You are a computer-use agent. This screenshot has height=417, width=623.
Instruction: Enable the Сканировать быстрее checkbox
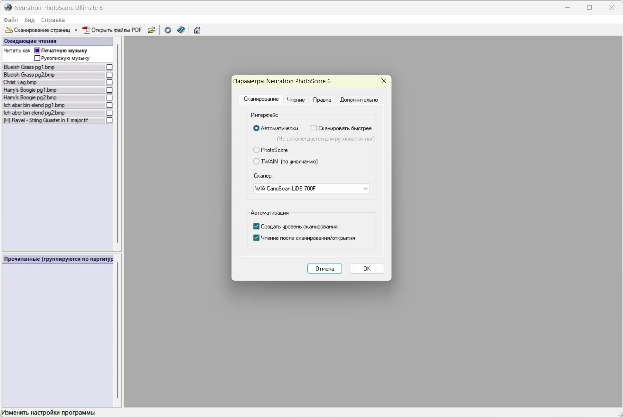314,128
